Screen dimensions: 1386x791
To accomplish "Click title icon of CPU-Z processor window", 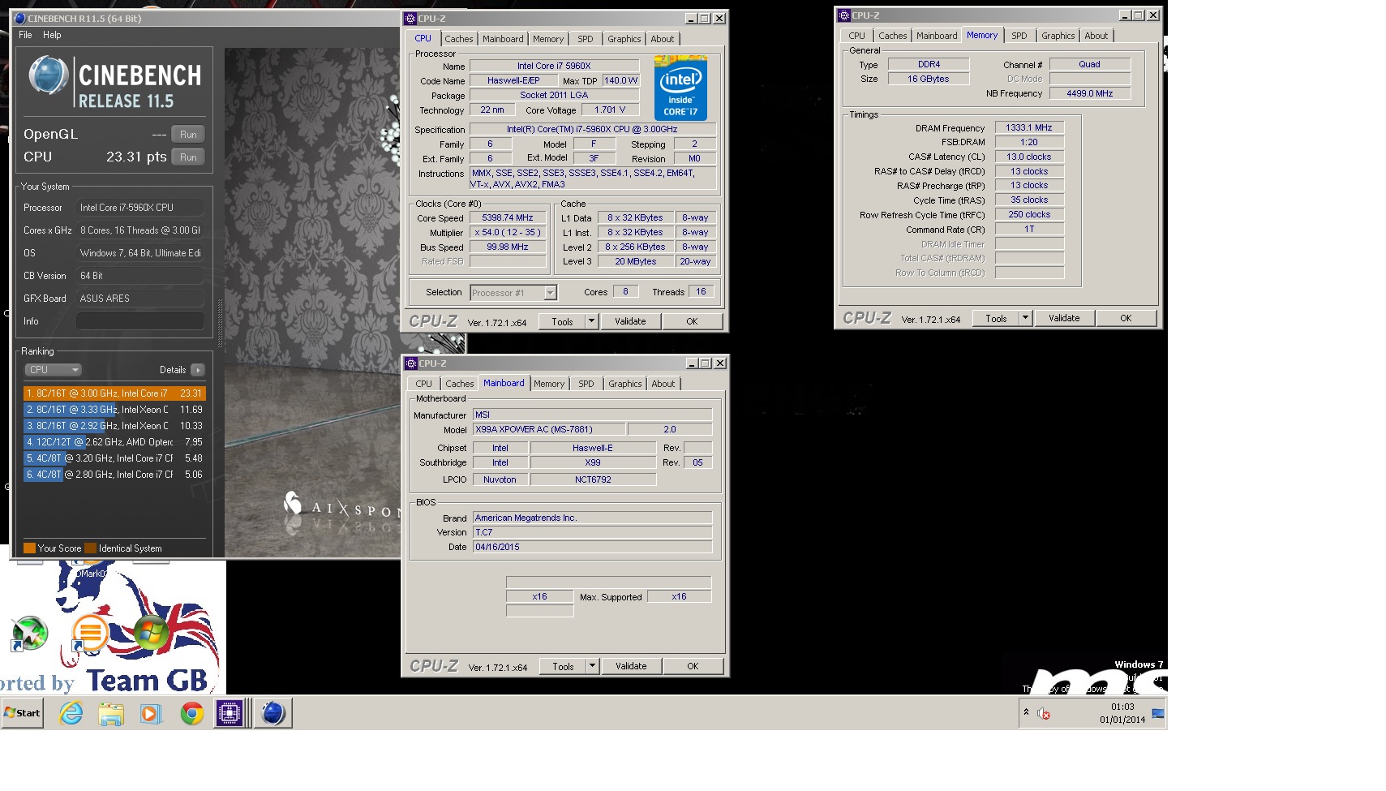I will [410, 19].
